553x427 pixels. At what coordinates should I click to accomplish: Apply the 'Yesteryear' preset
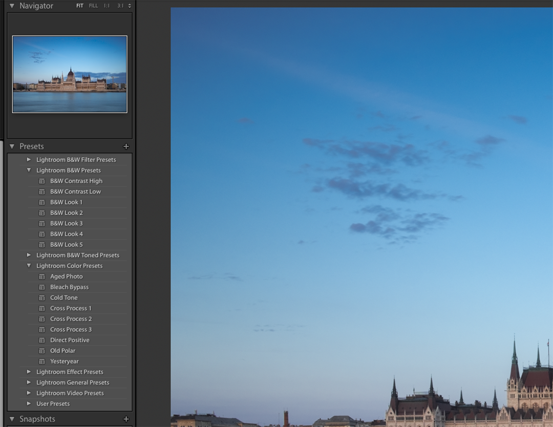point(65,361)
